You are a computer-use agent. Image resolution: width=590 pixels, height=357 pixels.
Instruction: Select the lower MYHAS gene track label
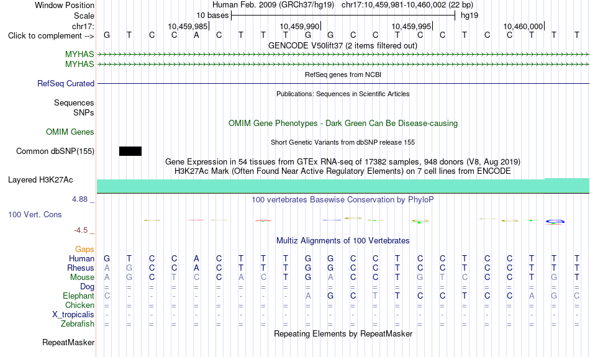pyautogui.click(x=79, y=65)
